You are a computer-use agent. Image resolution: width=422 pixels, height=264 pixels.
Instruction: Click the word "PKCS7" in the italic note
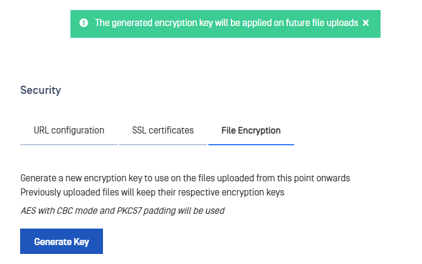point(129,211)
